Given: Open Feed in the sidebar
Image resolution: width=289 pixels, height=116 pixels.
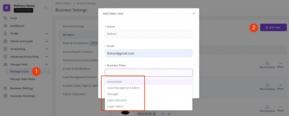Looking at the screenshot, I should point(14,18).
